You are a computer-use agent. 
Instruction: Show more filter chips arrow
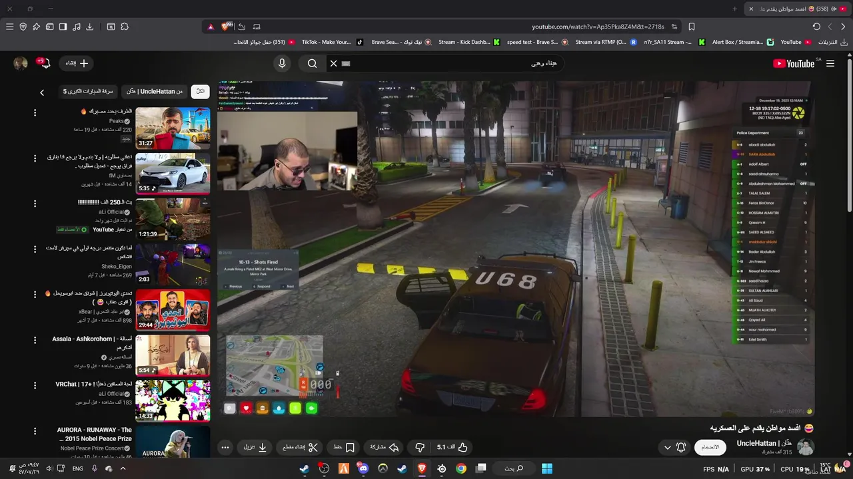click(x=41, y=92)
